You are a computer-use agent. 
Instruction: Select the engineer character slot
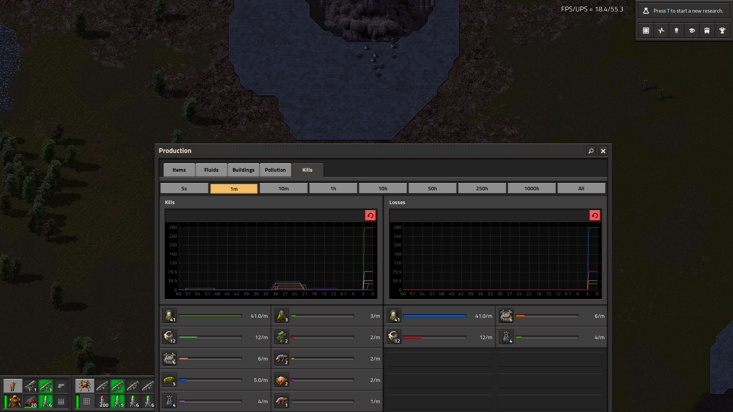pyautogui.click(x=13, y=386)
